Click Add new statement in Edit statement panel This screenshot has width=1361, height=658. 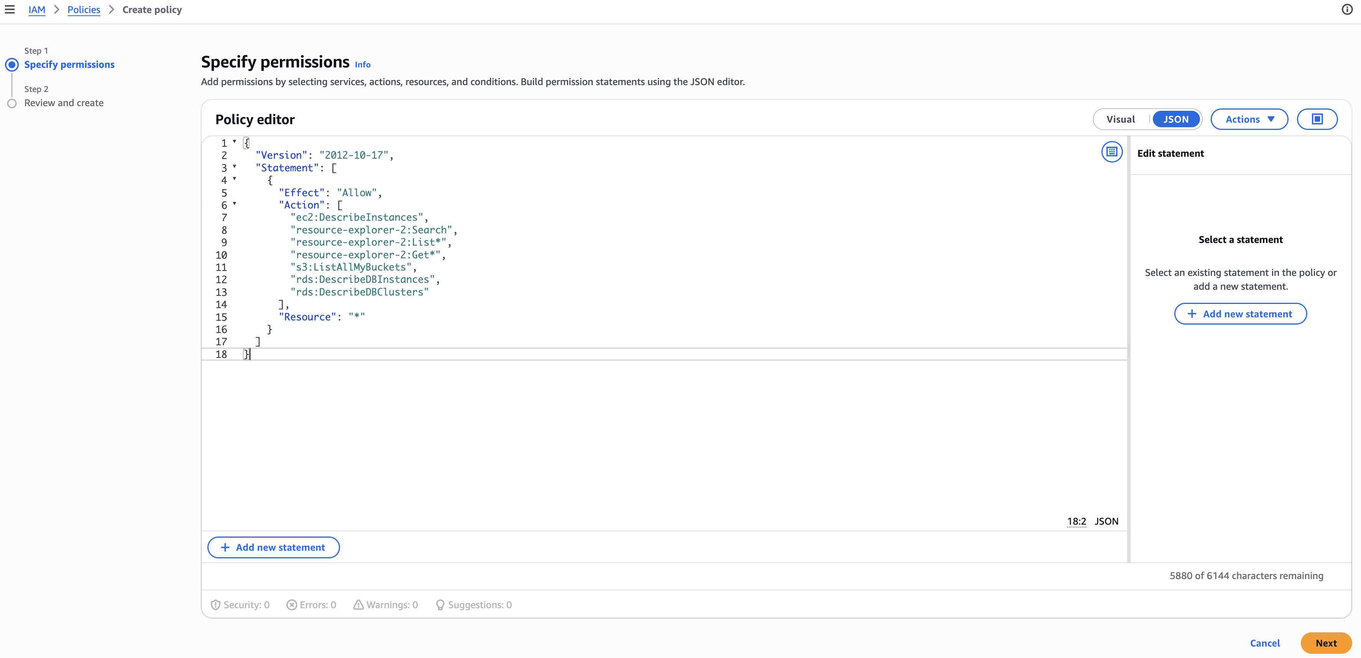click(1240, 314)
